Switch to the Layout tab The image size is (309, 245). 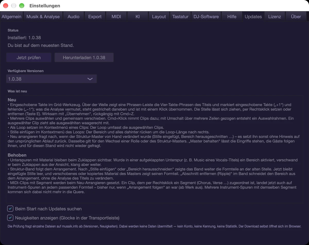pos(159,16)
